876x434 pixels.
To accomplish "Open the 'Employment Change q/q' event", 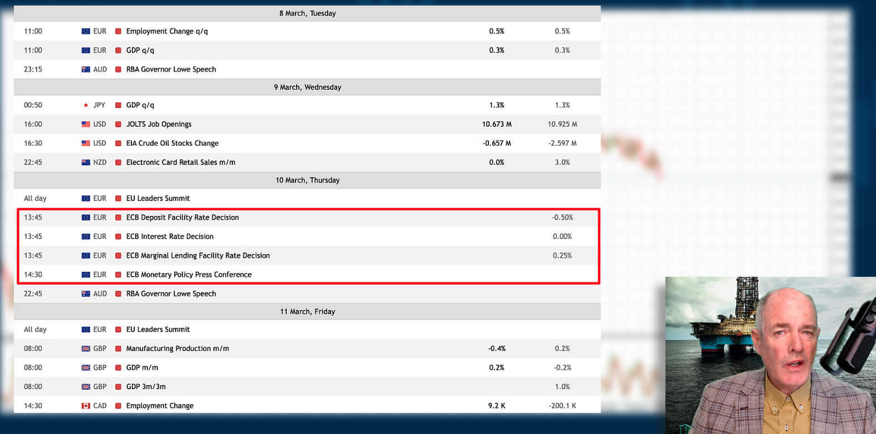I will coord(167,32).
